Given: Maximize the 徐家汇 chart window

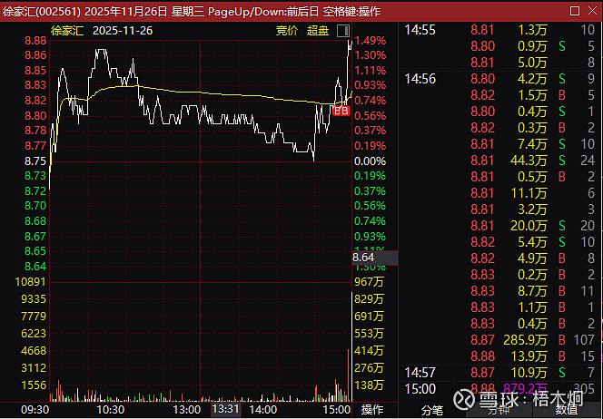Looking at the screenshot, I should click(575, 11).
